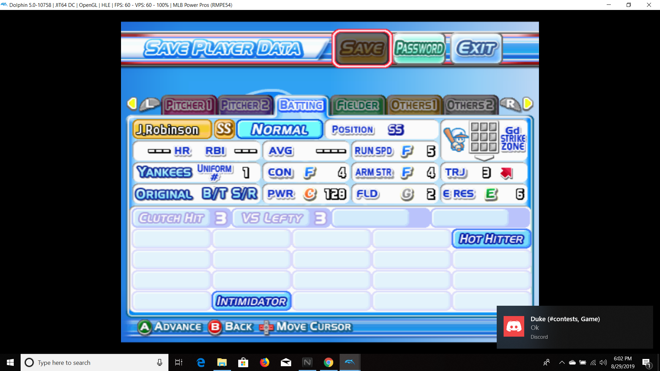Select the HR stat label
This screenshot has width=660, height=371.
tap(182, 151)
